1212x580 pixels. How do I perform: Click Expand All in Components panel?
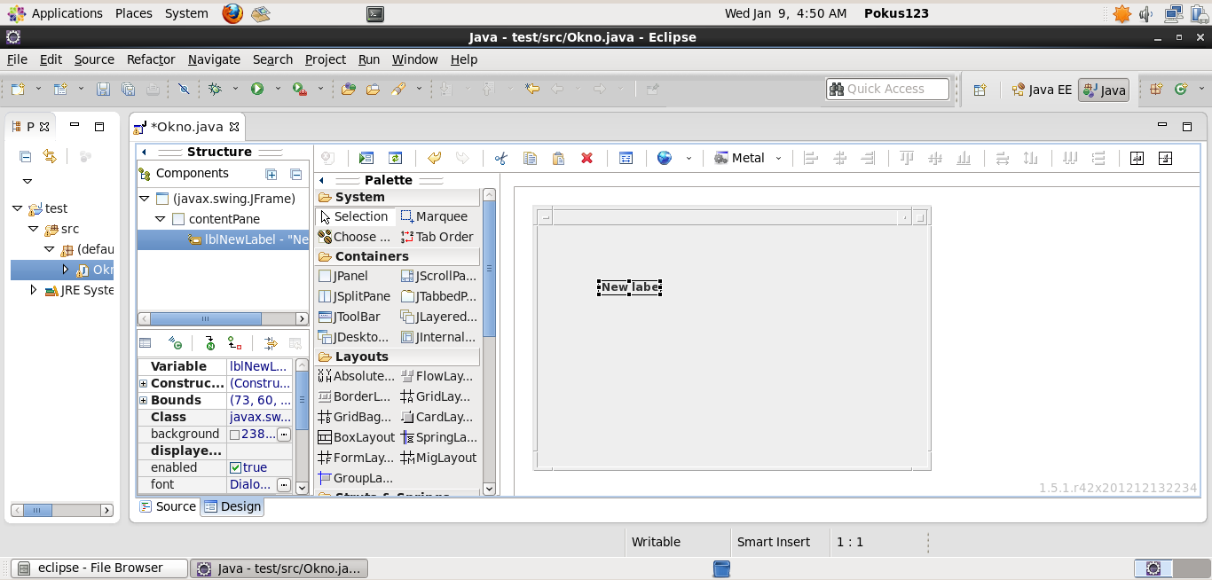tap(272, 174)
